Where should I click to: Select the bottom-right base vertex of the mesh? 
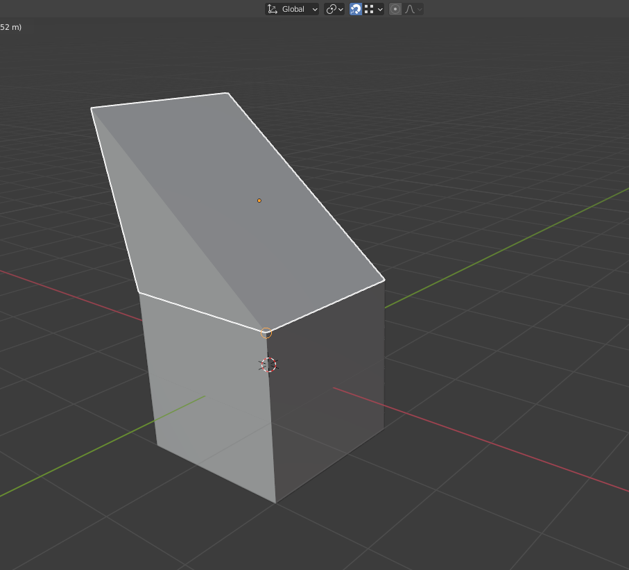tap(384, 428)
